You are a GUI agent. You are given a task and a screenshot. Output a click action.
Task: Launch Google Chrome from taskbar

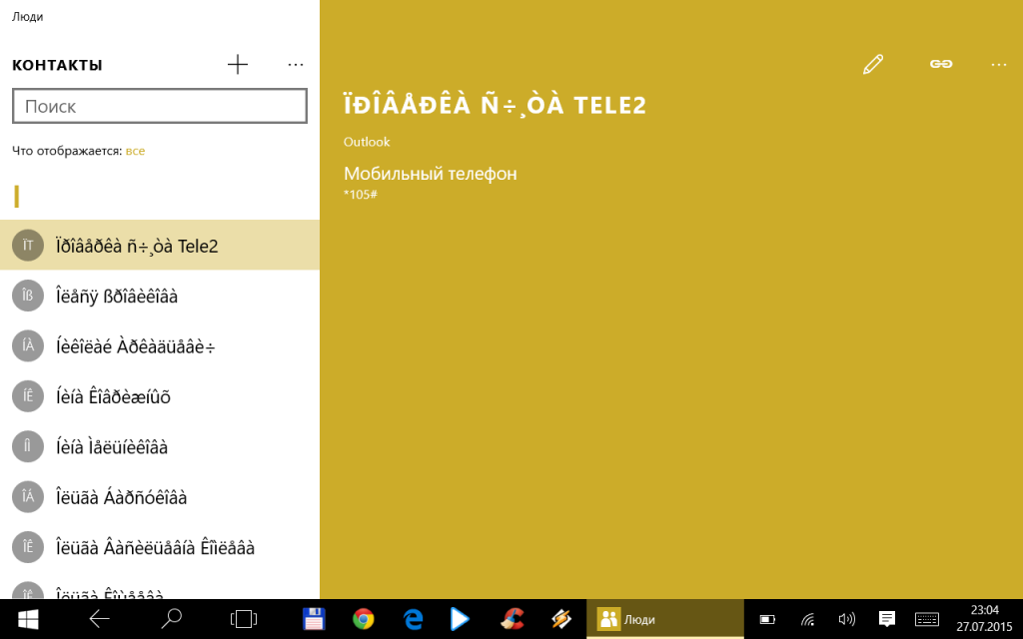pyautogui.click(x=363, y=619)
